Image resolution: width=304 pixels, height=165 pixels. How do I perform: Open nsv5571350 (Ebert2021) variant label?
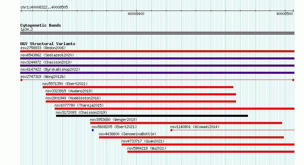[65, 84]
